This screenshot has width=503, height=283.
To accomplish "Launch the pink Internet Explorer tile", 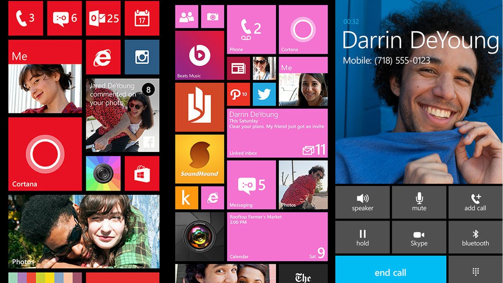I will point(213,198).
